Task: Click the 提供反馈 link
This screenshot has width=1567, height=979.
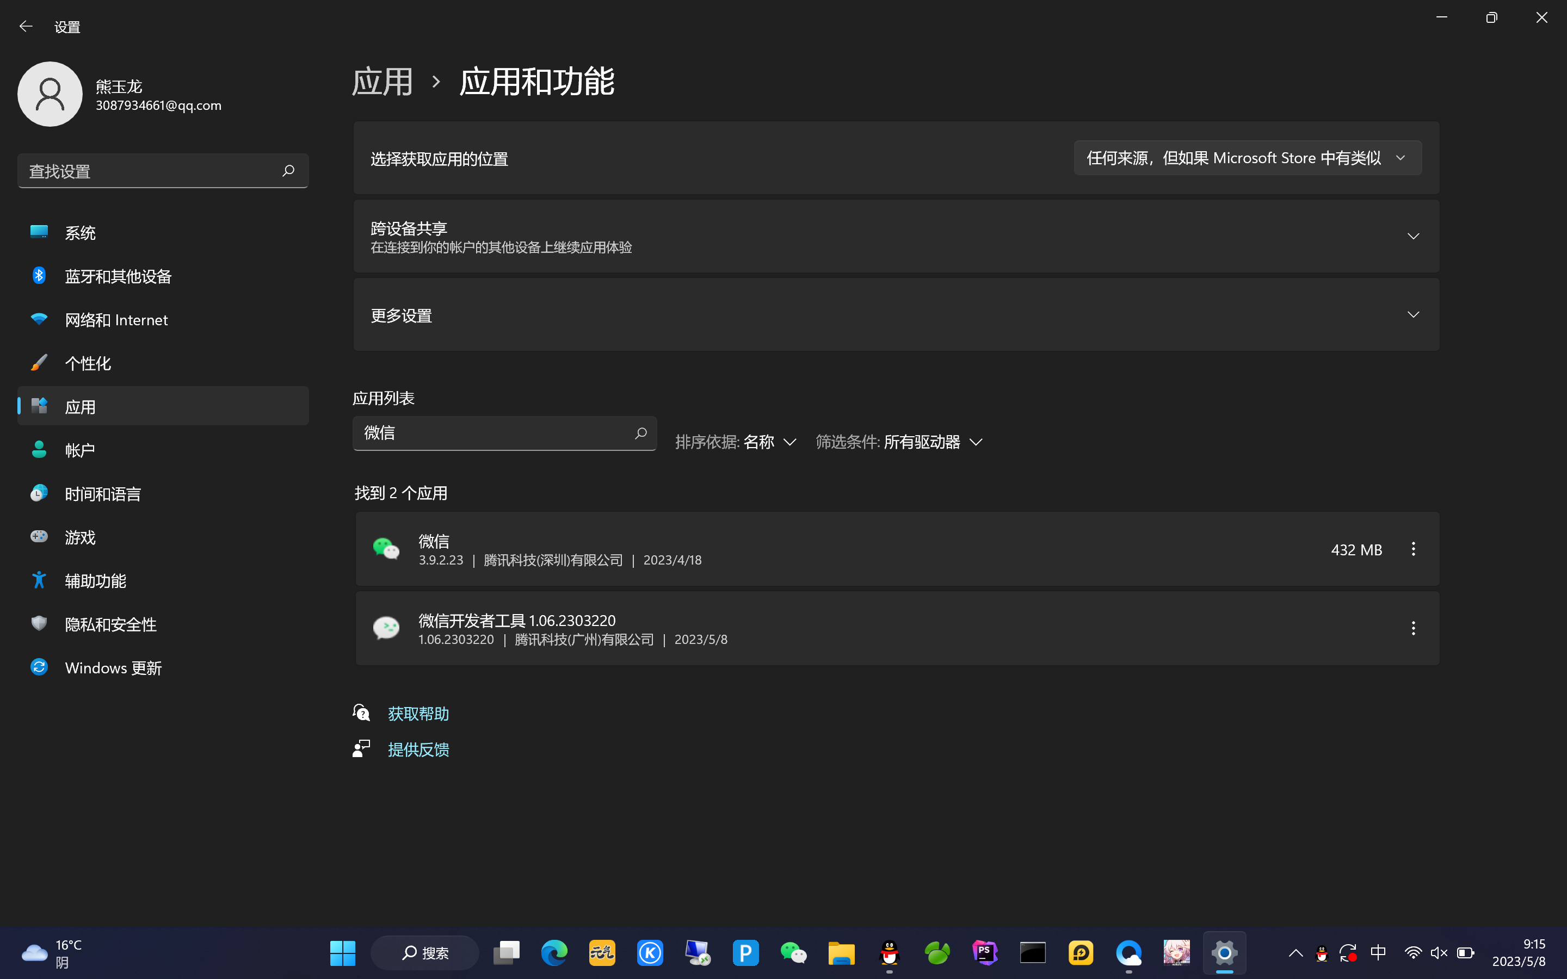Action: (x=418, y=750)
